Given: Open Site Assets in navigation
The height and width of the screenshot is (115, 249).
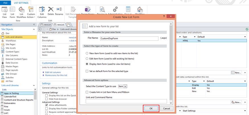Looking at the screenshot, I should pos(11,48).
